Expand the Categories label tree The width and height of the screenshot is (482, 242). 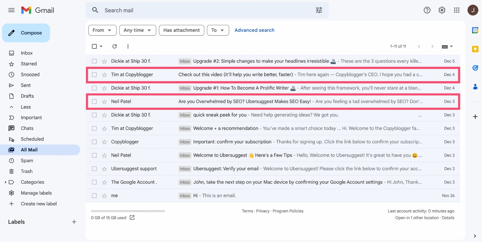[5, 182]
